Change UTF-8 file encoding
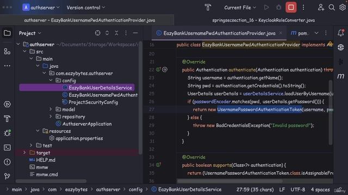This screenshot has width=348, height=195. pyautogui.click(x=297, y=190)
